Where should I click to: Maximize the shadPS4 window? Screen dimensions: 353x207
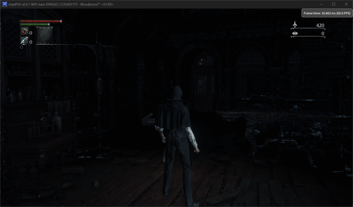334,4
